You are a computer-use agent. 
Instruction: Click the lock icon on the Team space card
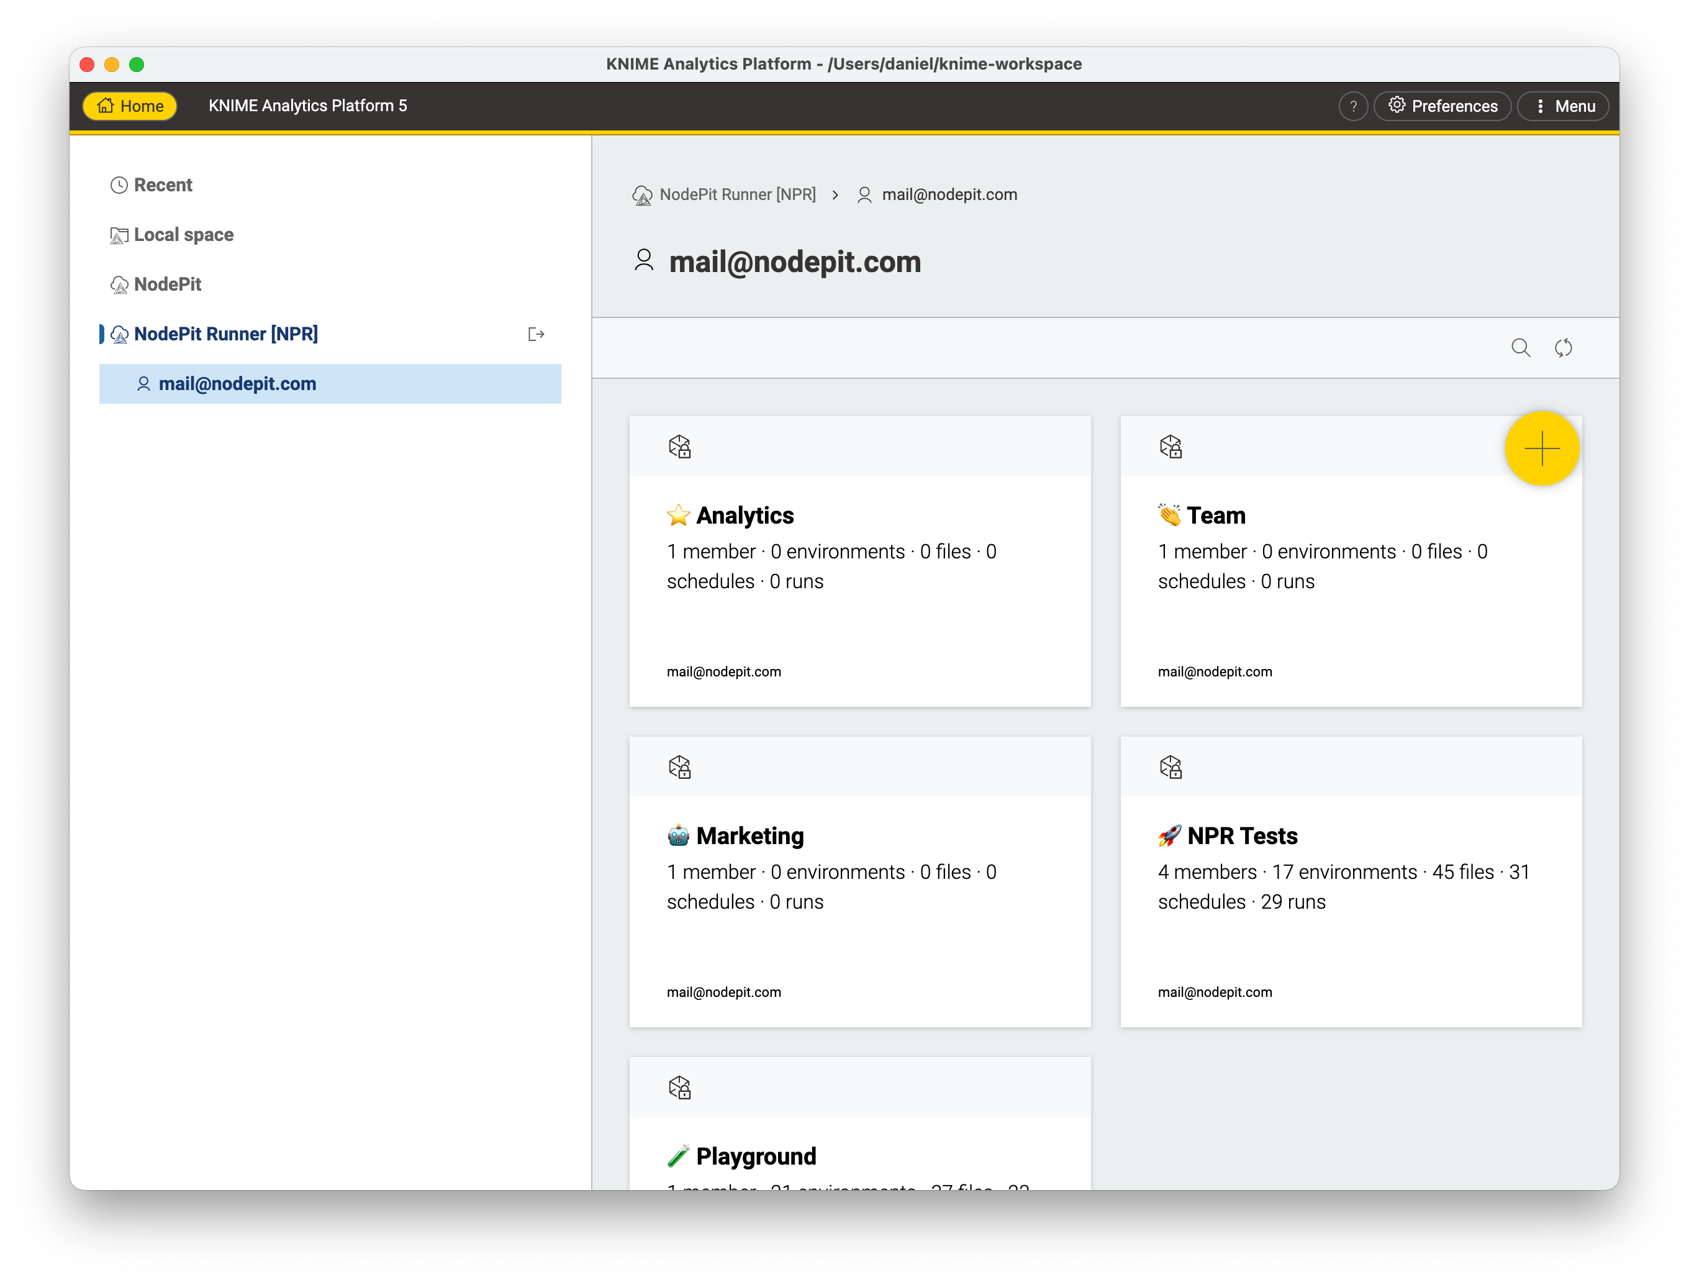pyautogui.click(x=1171, y=447)
